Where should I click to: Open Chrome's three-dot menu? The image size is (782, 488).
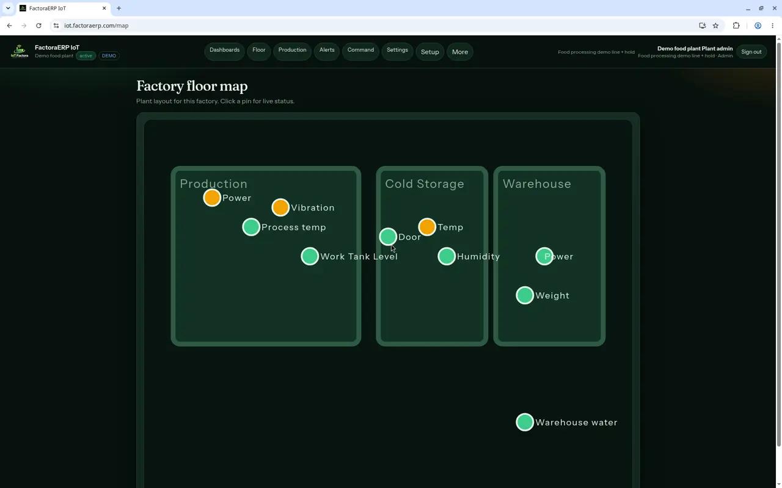773,26
